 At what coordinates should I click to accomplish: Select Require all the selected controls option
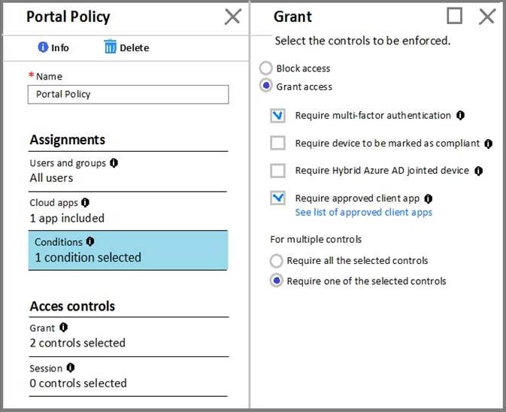[277, 261]
